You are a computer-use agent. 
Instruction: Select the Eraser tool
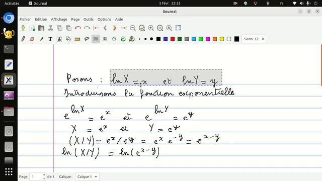point(32,39)
